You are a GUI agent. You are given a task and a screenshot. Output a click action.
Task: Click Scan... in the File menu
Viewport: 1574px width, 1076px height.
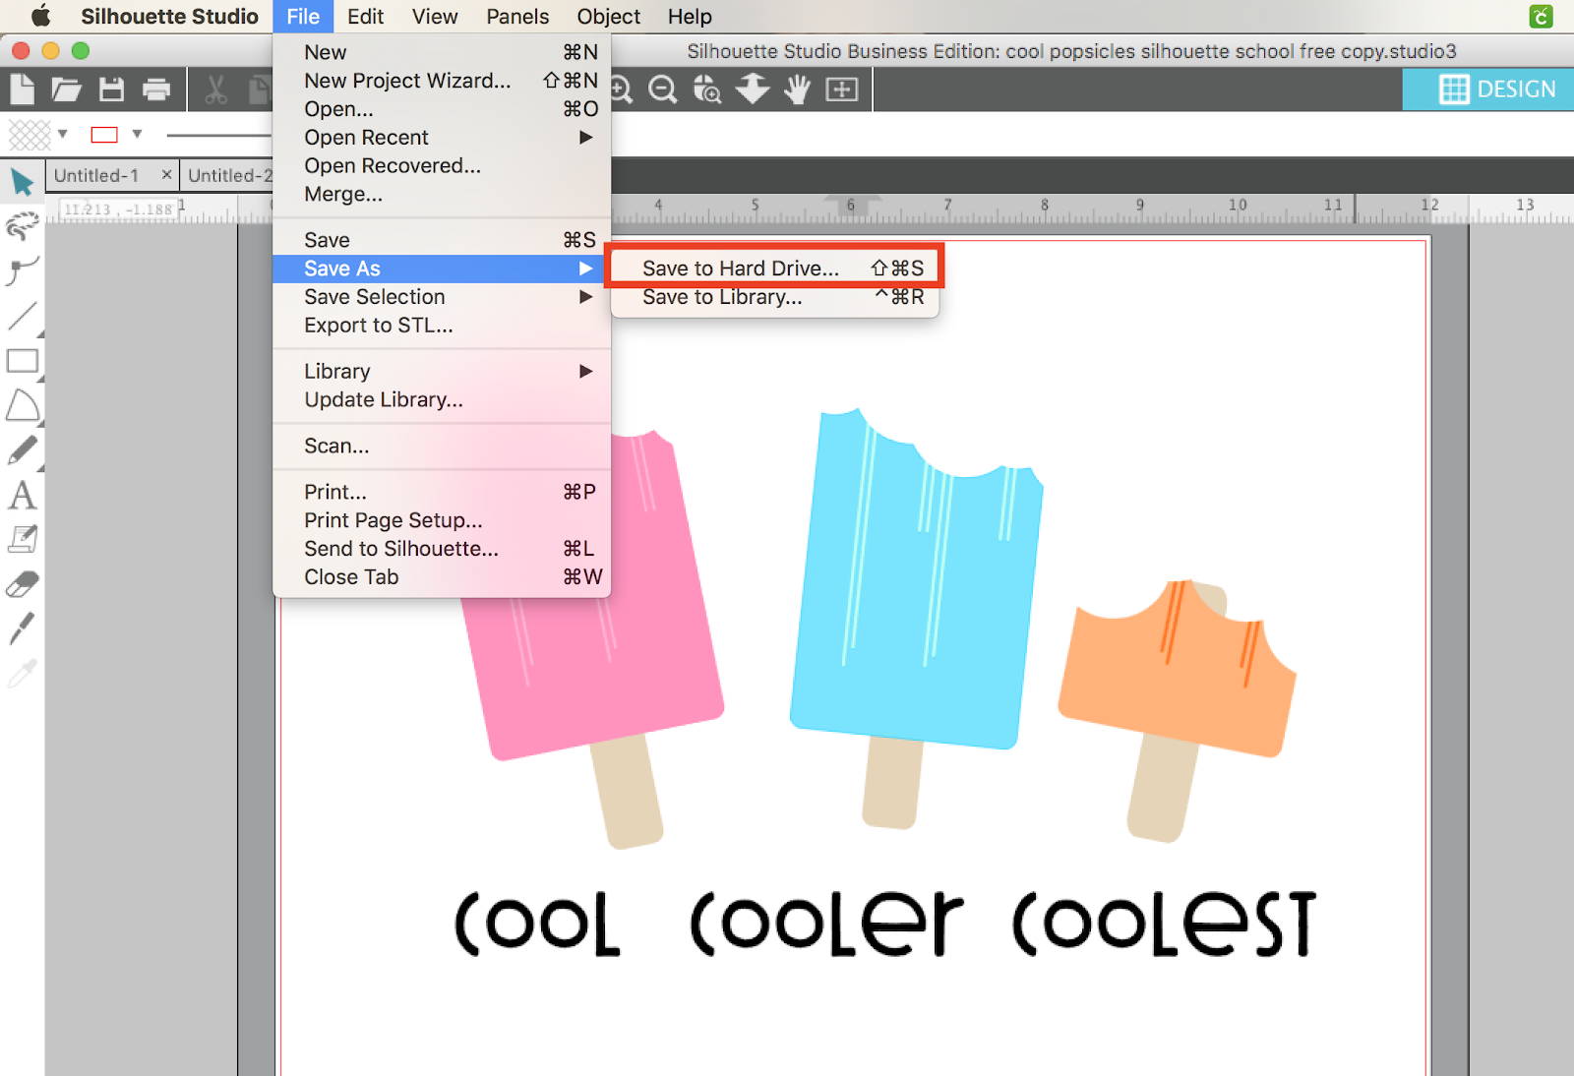[x=442, y=447]
